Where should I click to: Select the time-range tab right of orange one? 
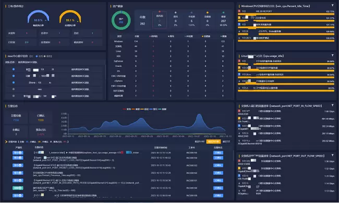pos(226,141)
